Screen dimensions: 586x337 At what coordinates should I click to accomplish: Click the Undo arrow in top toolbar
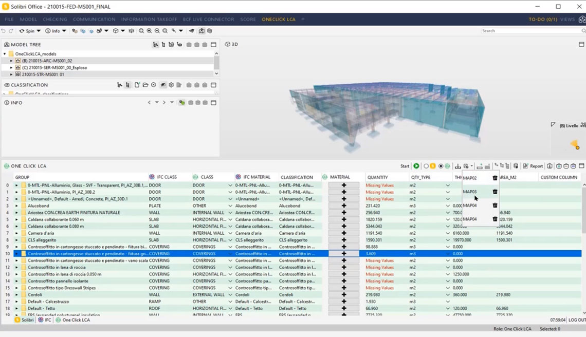[4, 31]
